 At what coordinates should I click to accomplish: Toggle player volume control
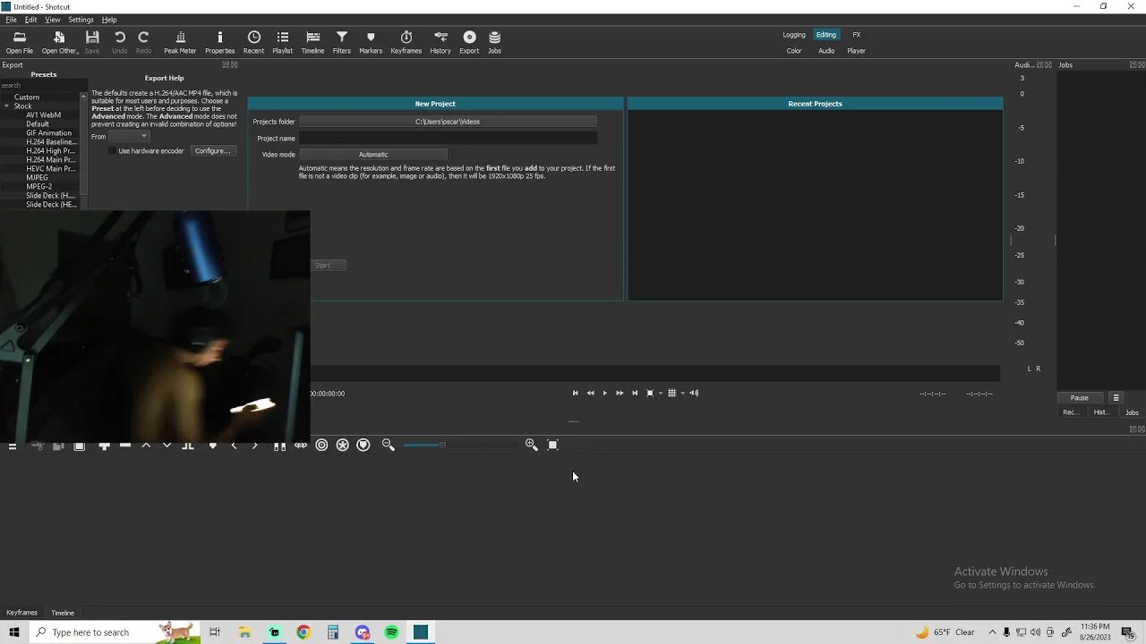(x=694, y=393)
